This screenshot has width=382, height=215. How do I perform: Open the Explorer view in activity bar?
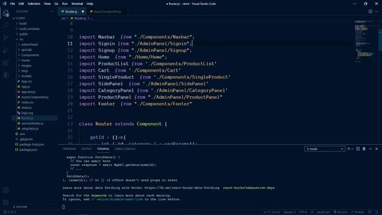click(x=5, y=13)
